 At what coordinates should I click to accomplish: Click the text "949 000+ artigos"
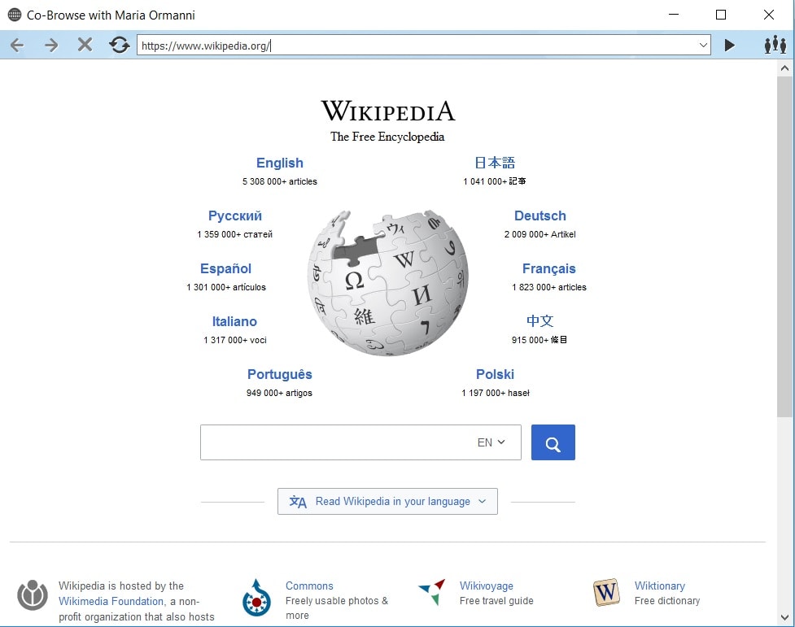pos(279,393)
